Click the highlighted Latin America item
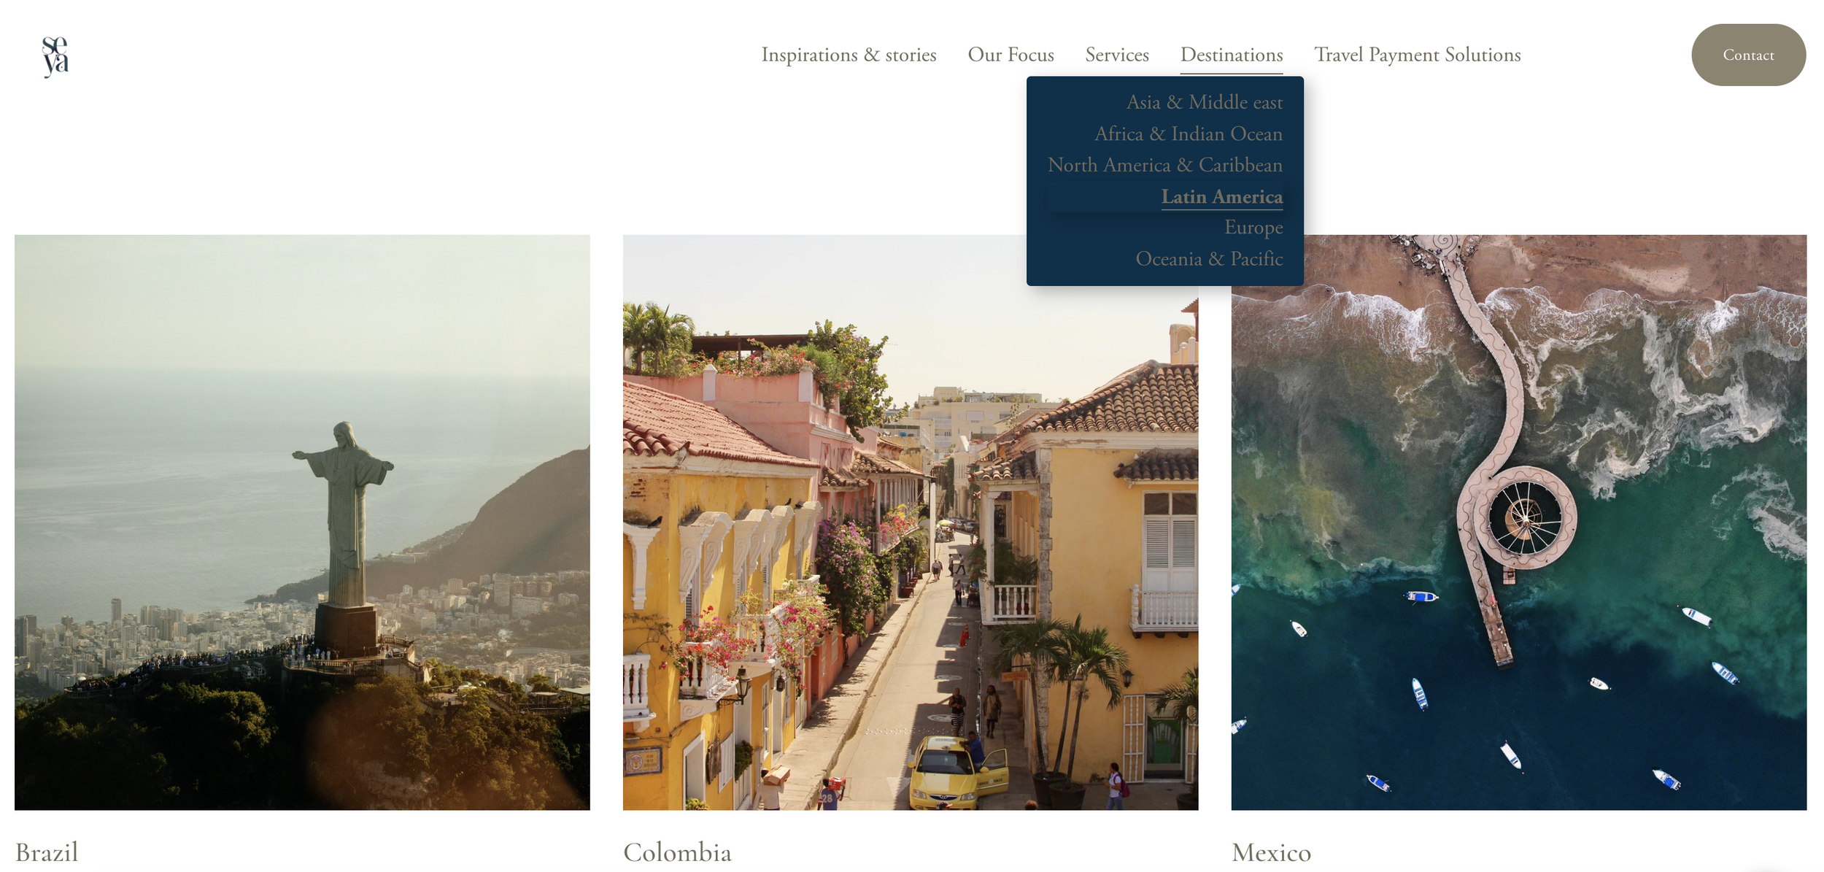Image resolution: width=1824 pixels, height=872 pixels. (1221, 197)
